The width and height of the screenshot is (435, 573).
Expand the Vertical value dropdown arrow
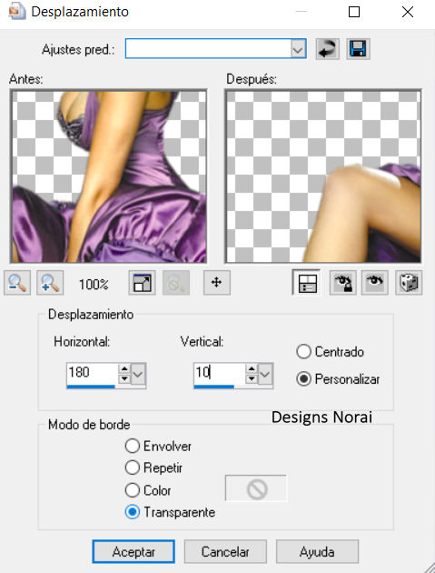(x=265, y=374)
